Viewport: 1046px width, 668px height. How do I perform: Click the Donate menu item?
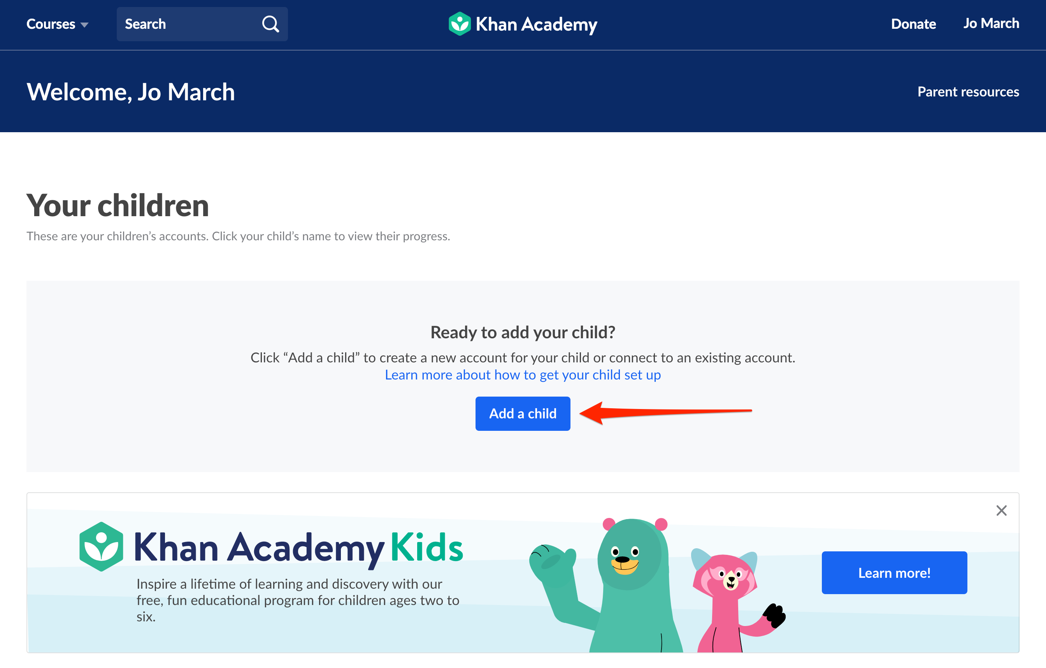pyautogui.click(x=913, y=24)
